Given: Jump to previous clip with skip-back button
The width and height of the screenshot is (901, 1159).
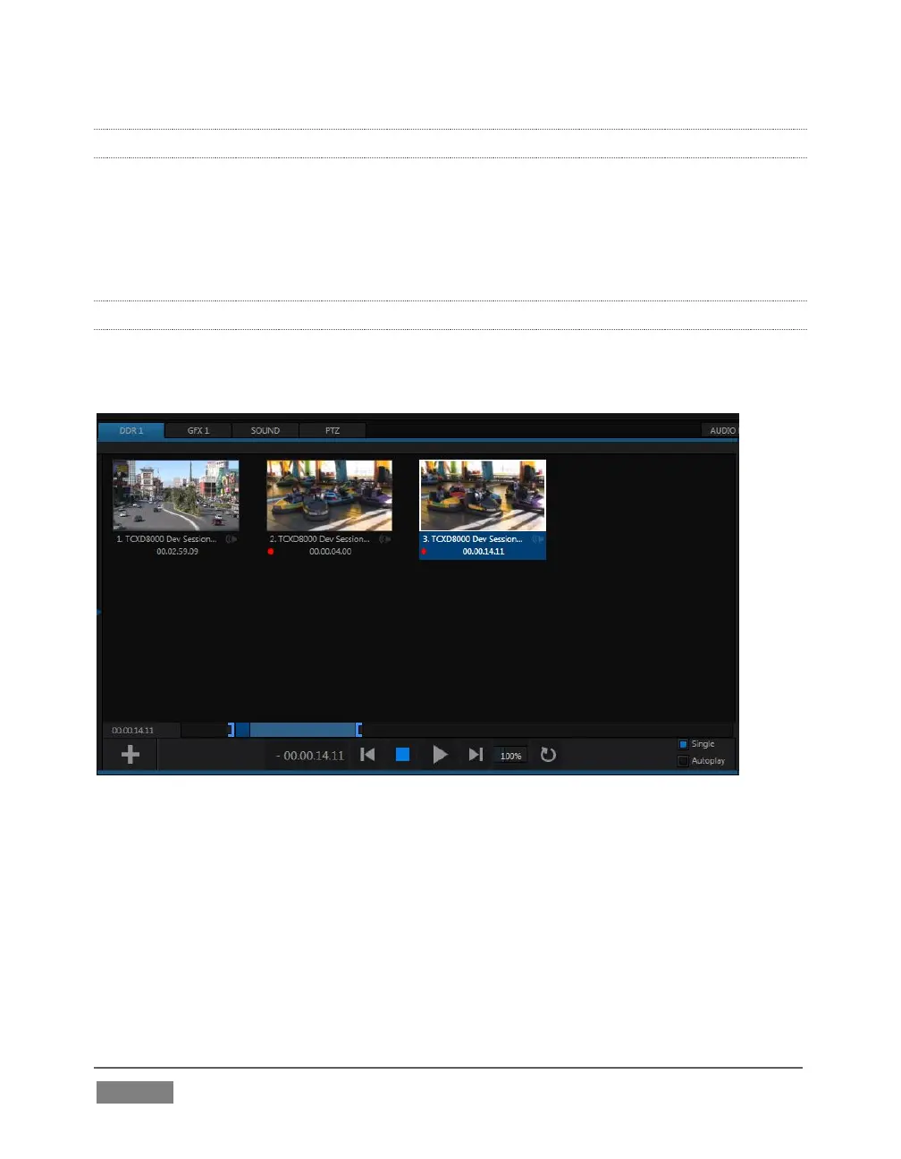Looking at the screenshot, I should [367, 755].
